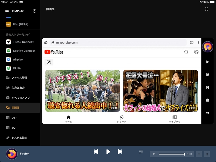Tap the device switch arrows icon
Image resolution: width=216 pixels, height=162 pixels.
[x=7, y=11]
